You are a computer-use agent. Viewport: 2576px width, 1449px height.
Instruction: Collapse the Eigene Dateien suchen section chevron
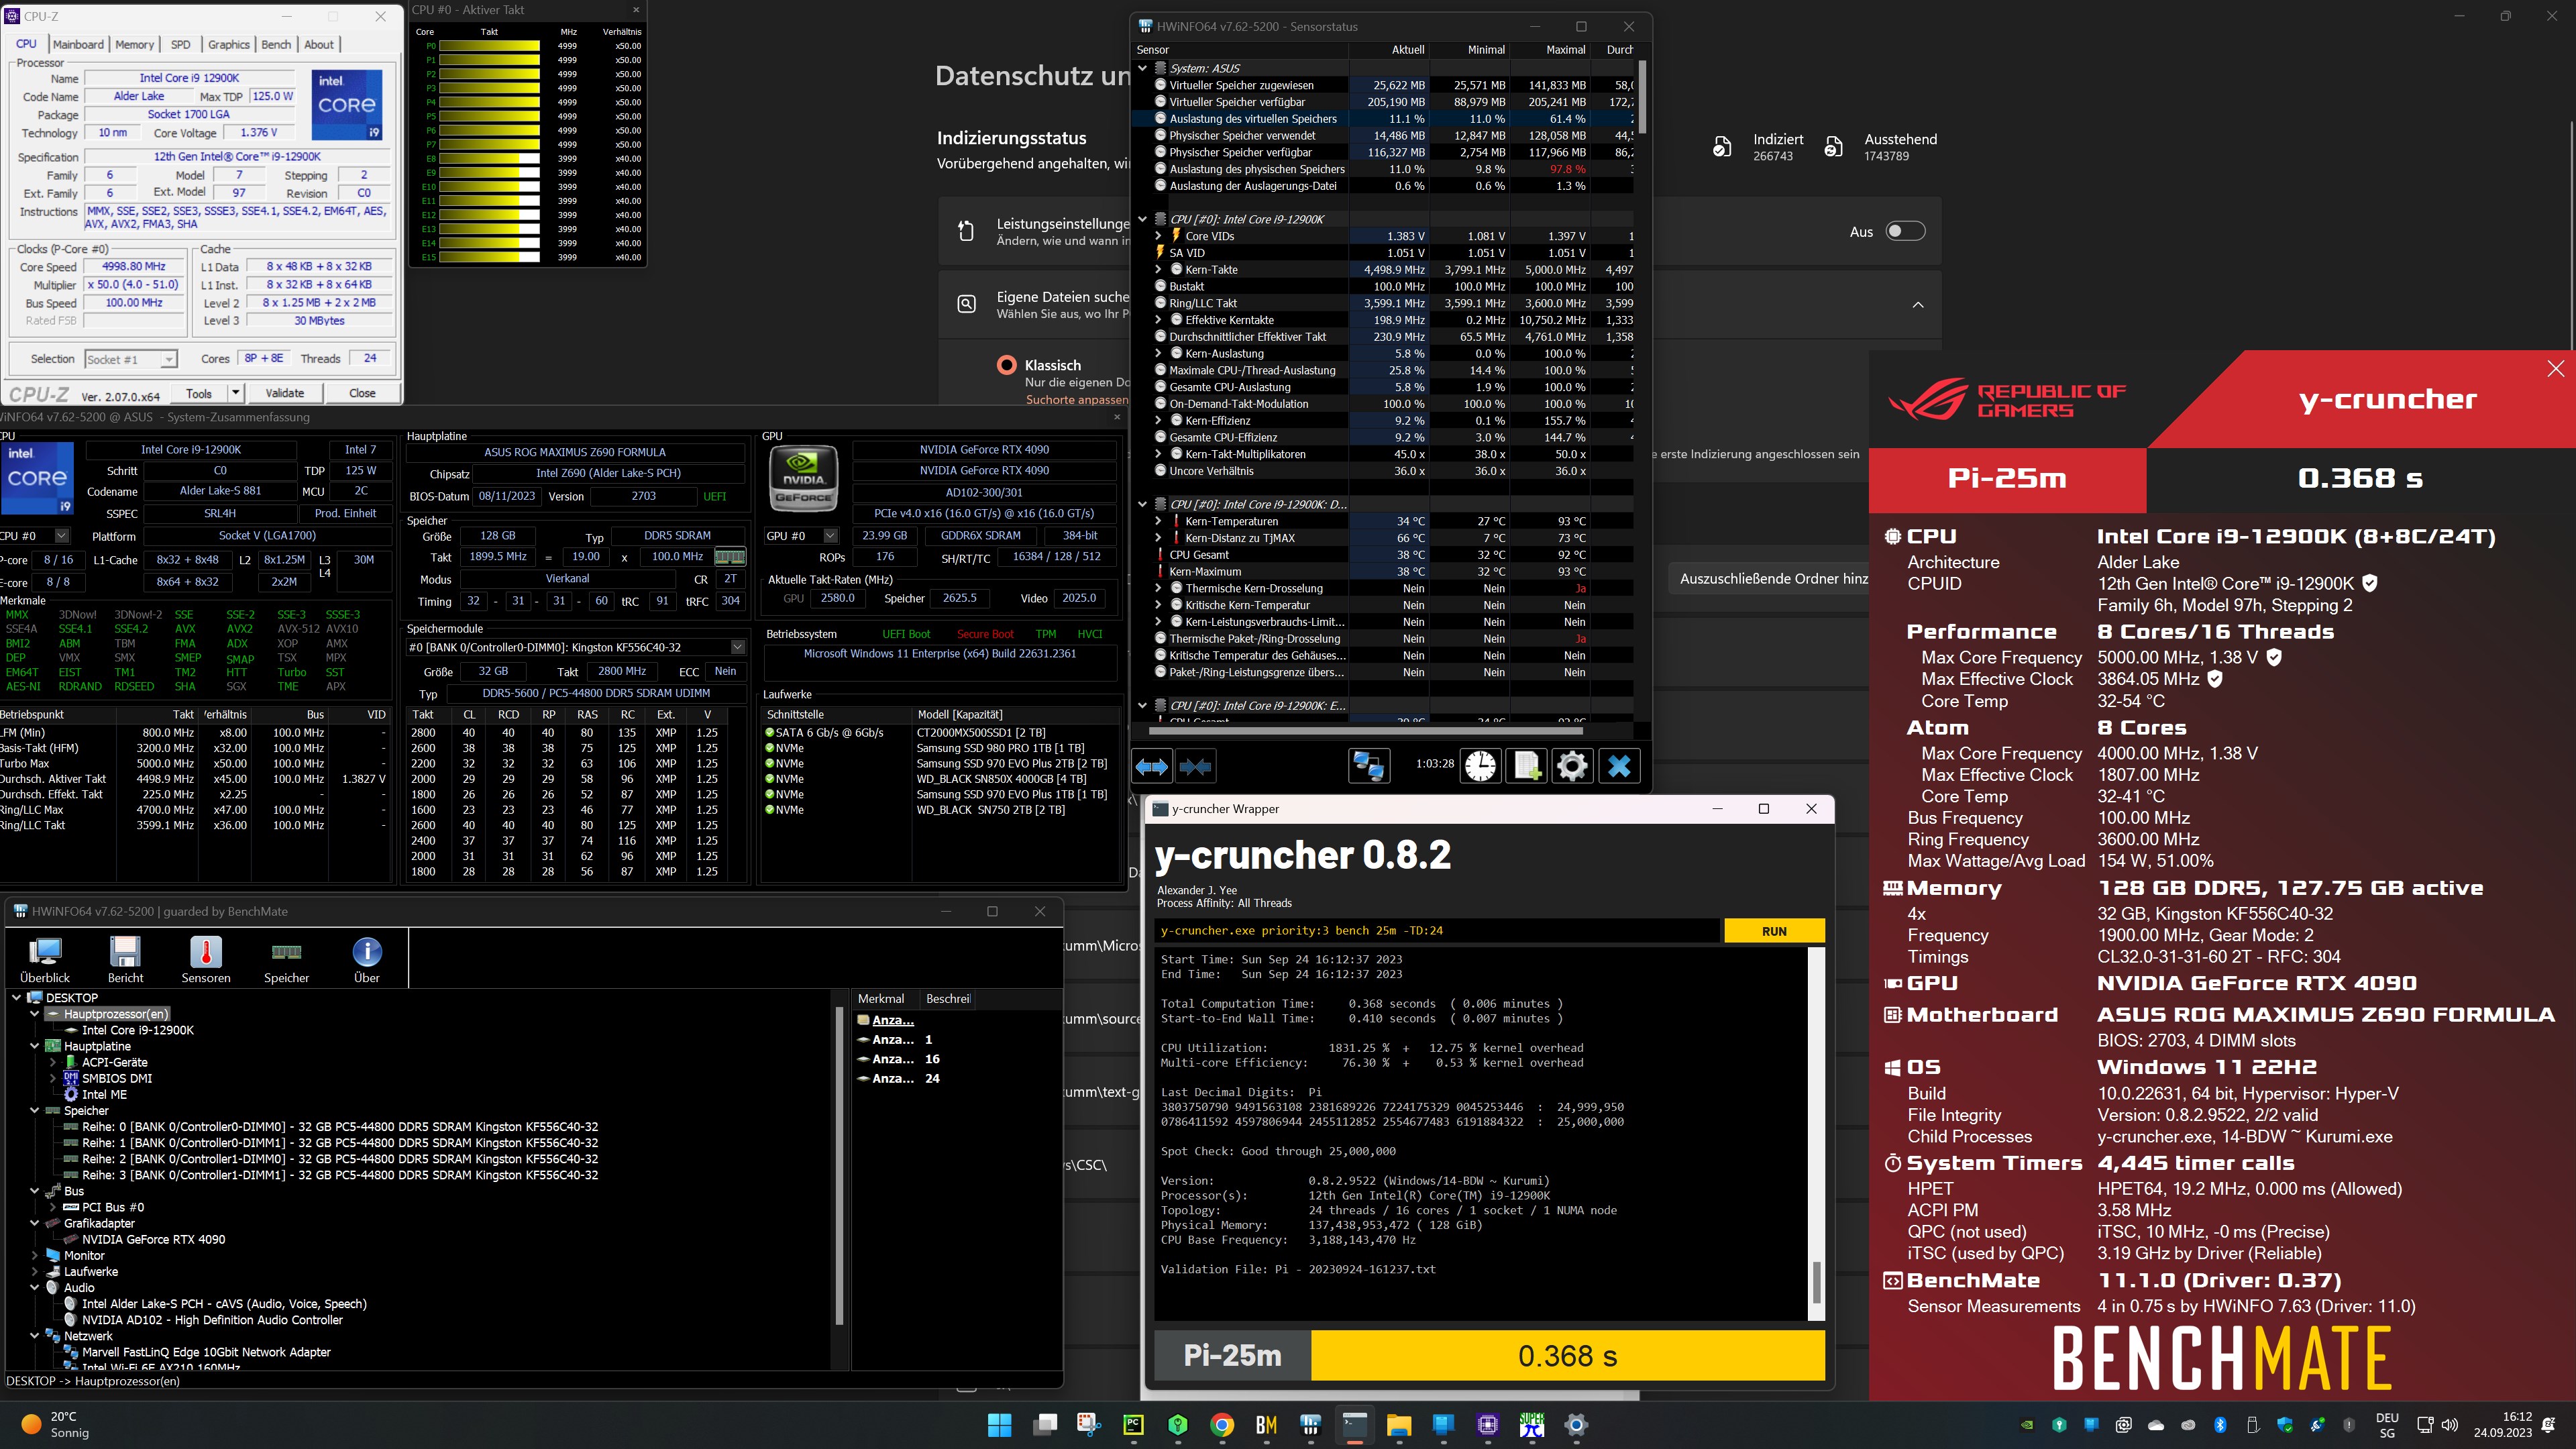point(1918,305)
